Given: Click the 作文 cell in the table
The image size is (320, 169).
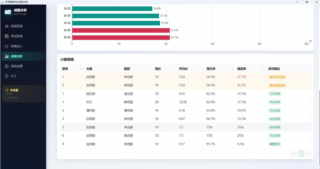Looking at the screenshot, I should pos(89,102).
